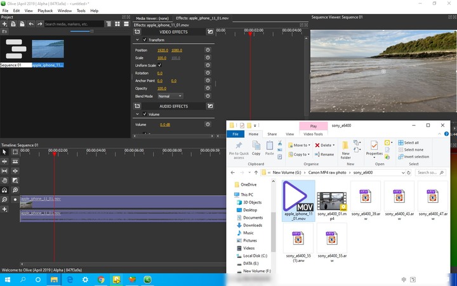Adjust the Project icon size slider
Screen dimensions: 457x286
(91, 31)
